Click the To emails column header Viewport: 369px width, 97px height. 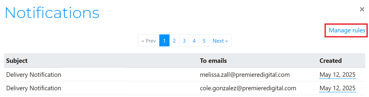click(x=213, y=61)
